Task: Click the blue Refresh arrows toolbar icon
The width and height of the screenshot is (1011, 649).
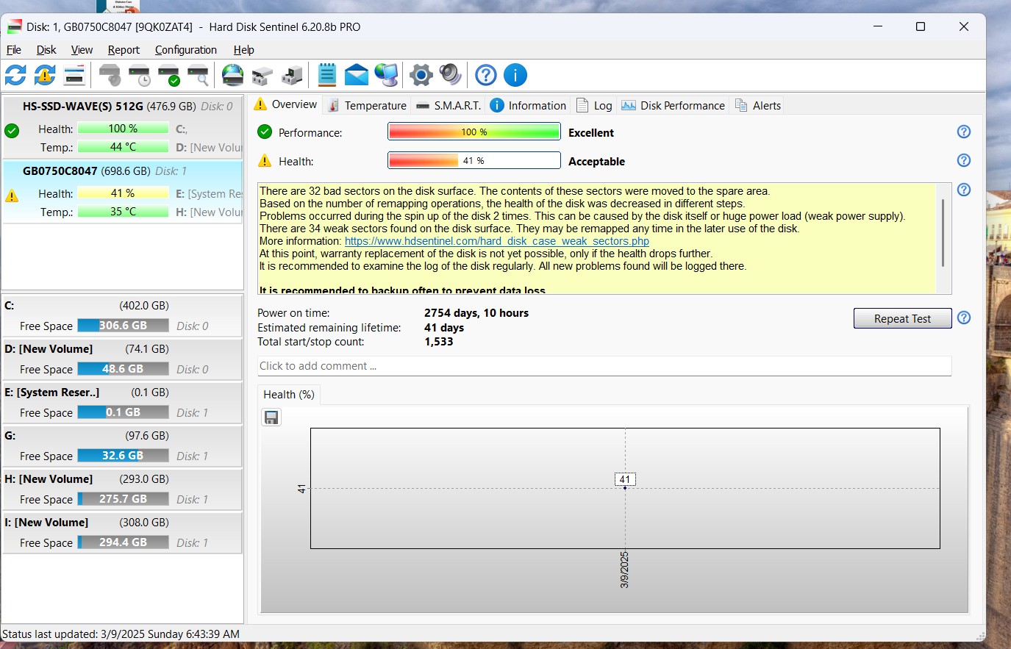Action: 15,75
